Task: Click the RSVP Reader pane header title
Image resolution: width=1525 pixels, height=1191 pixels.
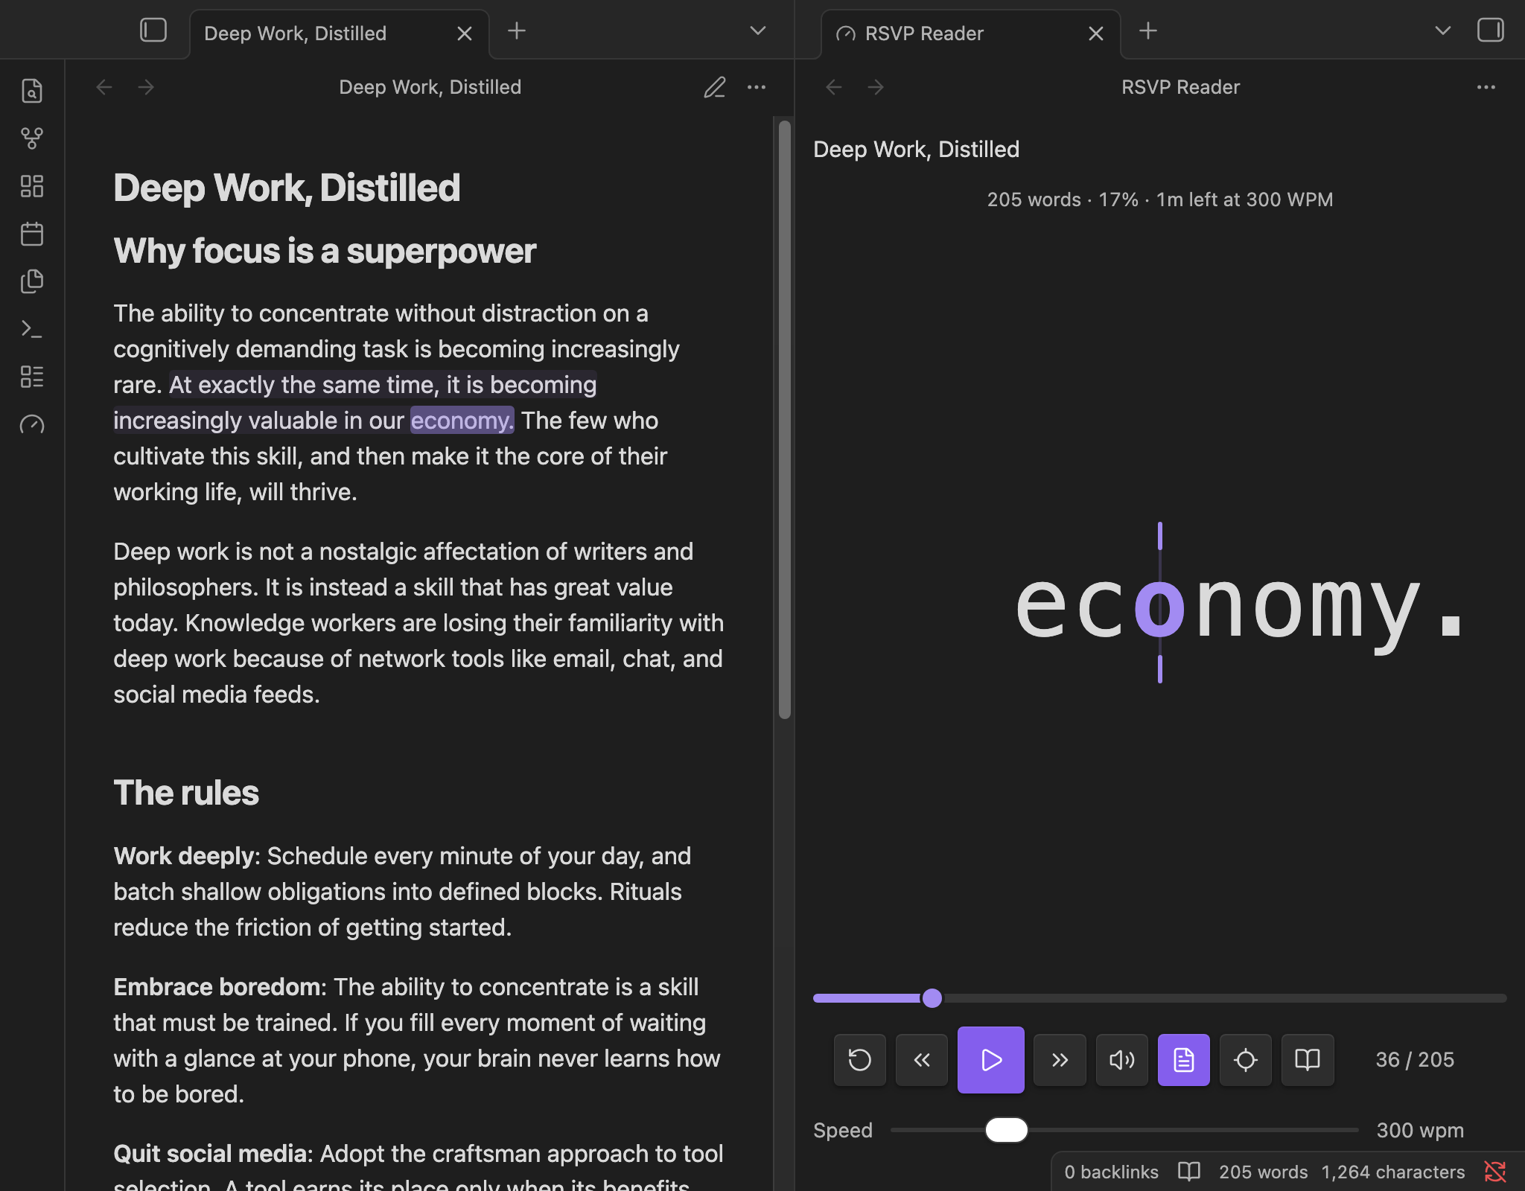Action: [x=1180, y=87]
